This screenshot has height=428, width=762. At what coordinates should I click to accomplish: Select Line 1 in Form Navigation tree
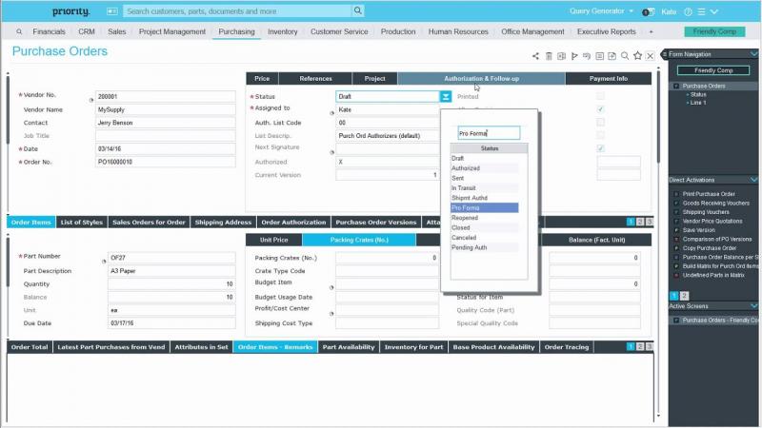pyautogui.click(x=698, y=103)
